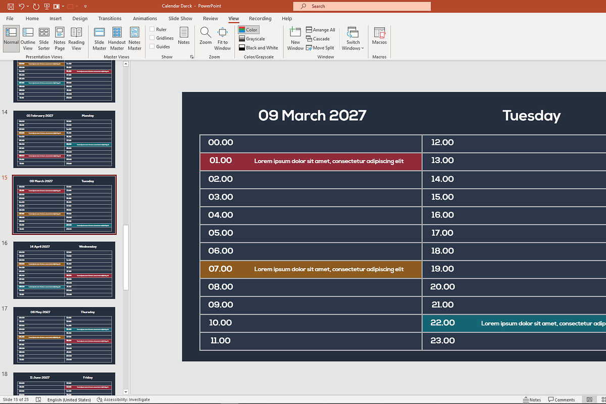Click Slide 15 of 25 indicator

point(16,399)
